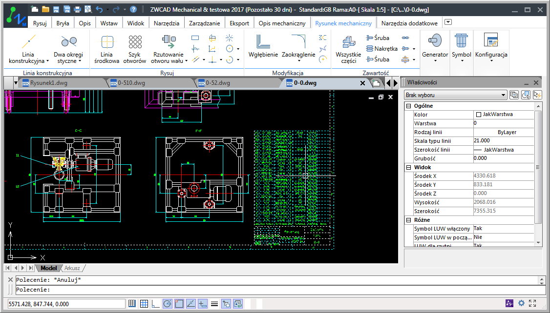Viewport: 550px width, 313px height.
Task: Open the Rysuj ribbon tab
Action: pos(40,23)
